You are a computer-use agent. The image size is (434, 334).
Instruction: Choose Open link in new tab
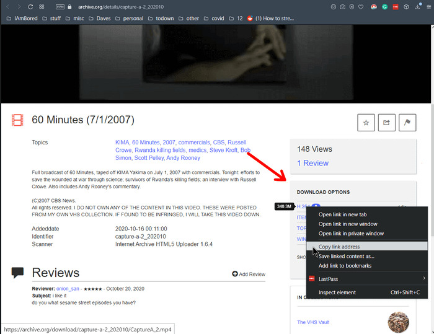[x=367, y=214]
